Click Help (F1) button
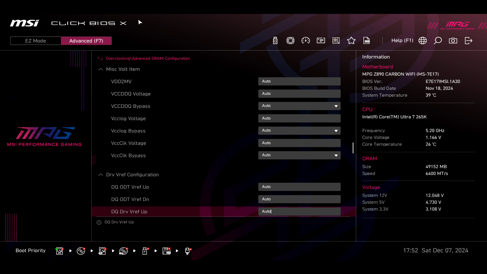This screenshot has width=487, height=274. click(x=402, y=41)
